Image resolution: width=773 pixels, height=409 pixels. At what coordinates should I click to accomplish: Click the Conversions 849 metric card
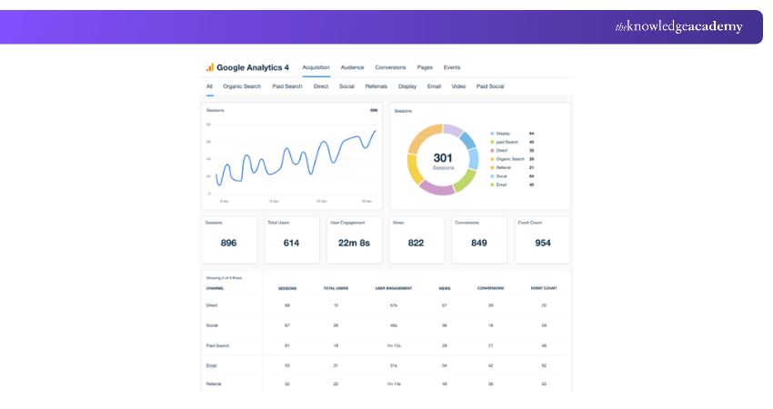point(479,240)
